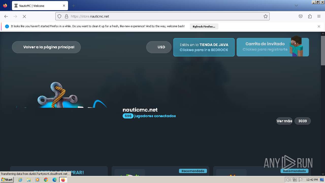Open the Extensions puzzle icon
Screen dimensions: 325x183
[310, 16]
